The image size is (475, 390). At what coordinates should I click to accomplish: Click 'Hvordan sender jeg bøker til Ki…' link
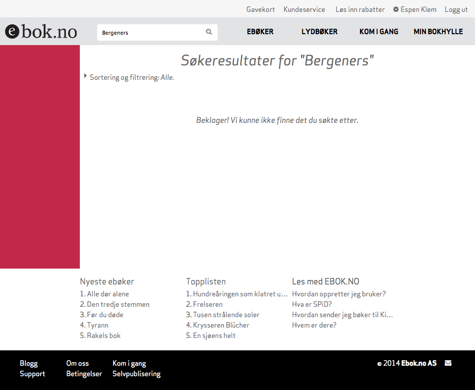pyautogui.click(x=342, y=315)
